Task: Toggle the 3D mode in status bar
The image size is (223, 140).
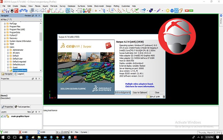Action: pyautogui.click(x=72, y=132)
